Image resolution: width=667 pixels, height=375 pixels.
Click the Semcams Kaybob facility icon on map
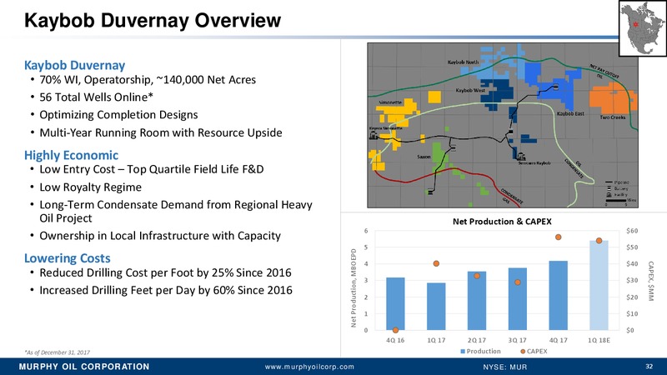tap(521, 157)
